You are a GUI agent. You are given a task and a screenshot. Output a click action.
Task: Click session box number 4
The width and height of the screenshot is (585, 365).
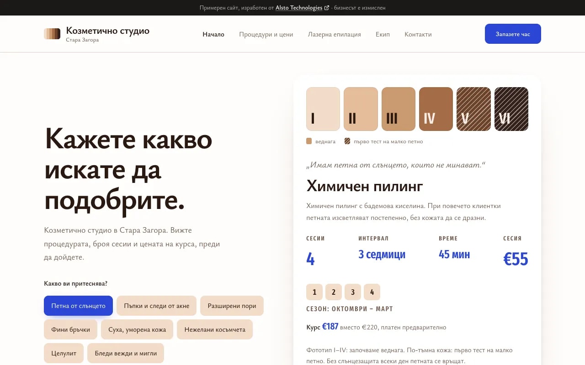372,292
